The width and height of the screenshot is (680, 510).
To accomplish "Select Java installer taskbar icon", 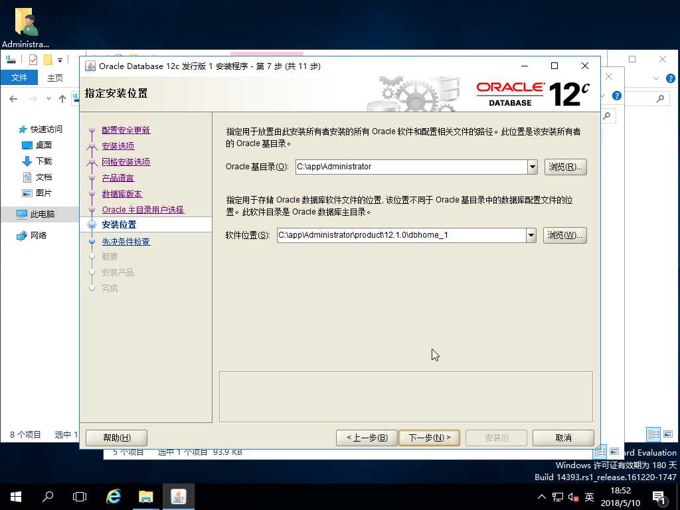I will [178, 497].
